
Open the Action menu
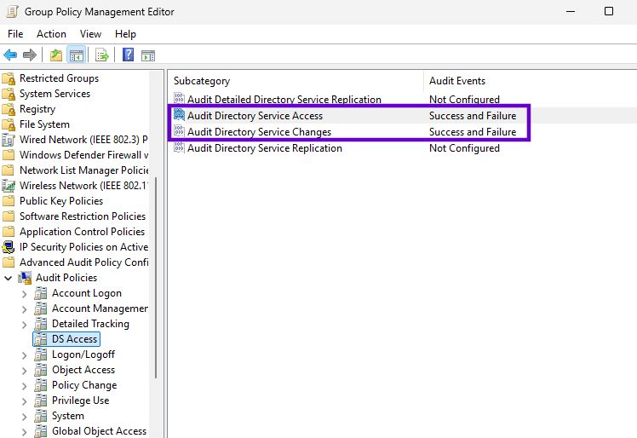point(51,34)
